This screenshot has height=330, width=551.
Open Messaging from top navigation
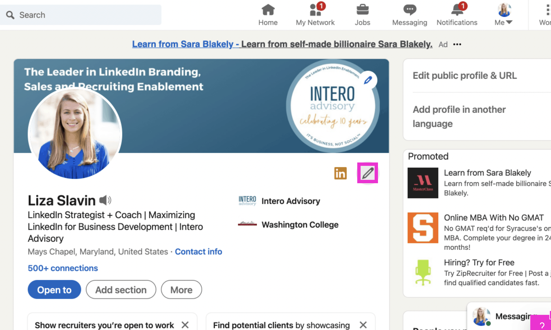coord(409,15)
